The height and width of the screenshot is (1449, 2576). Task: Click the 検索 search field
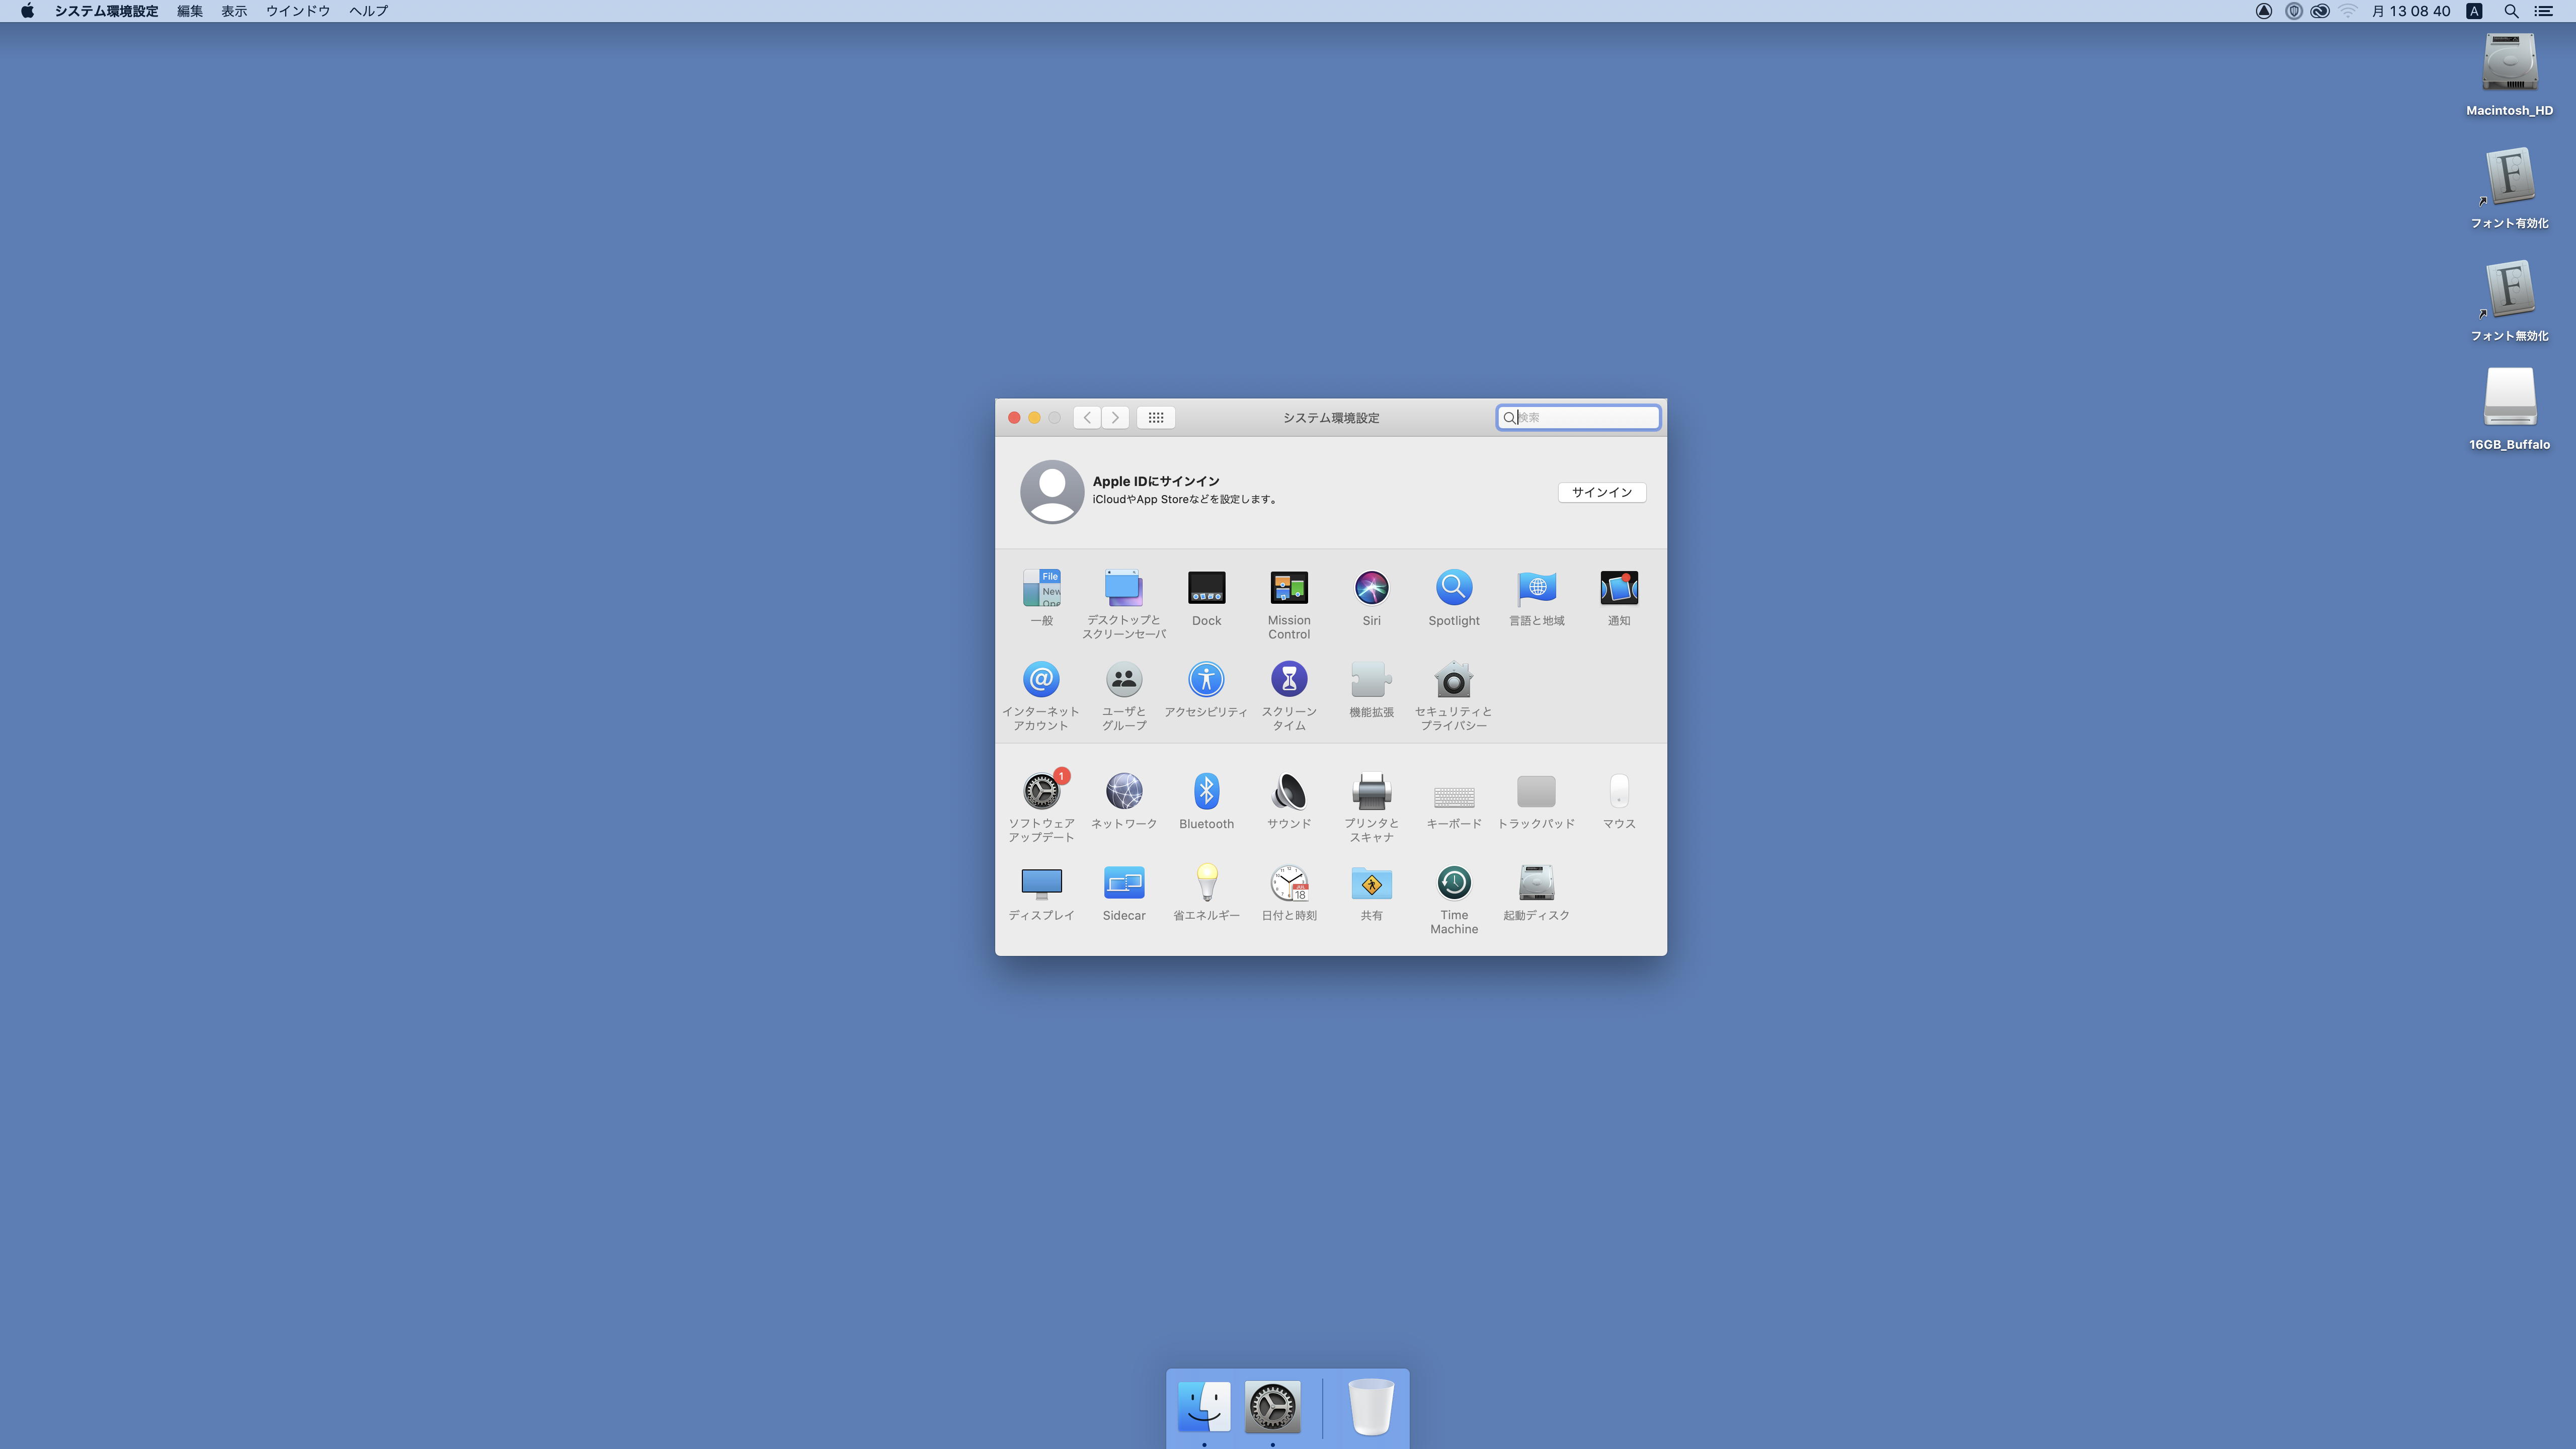click(x=1585, y=418)
